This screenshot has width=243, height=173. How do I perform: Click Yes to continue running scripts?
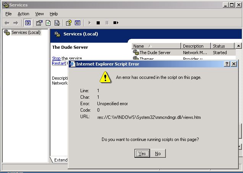[x=142, y=153]
